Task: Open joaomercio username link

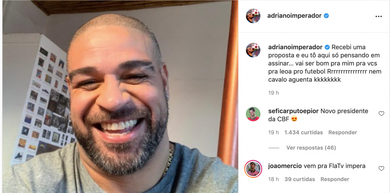Action: [x=285, y=166]
